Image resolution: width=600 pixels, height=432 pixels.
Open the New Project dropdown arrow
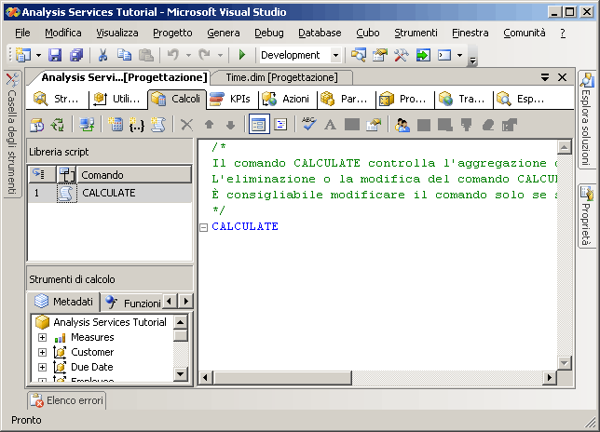pyautogui.click(x=38, y=55)
